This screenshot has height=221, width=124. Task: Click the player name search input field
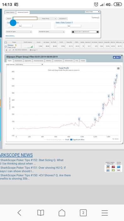pyautogui.click(x=25, y=18)
